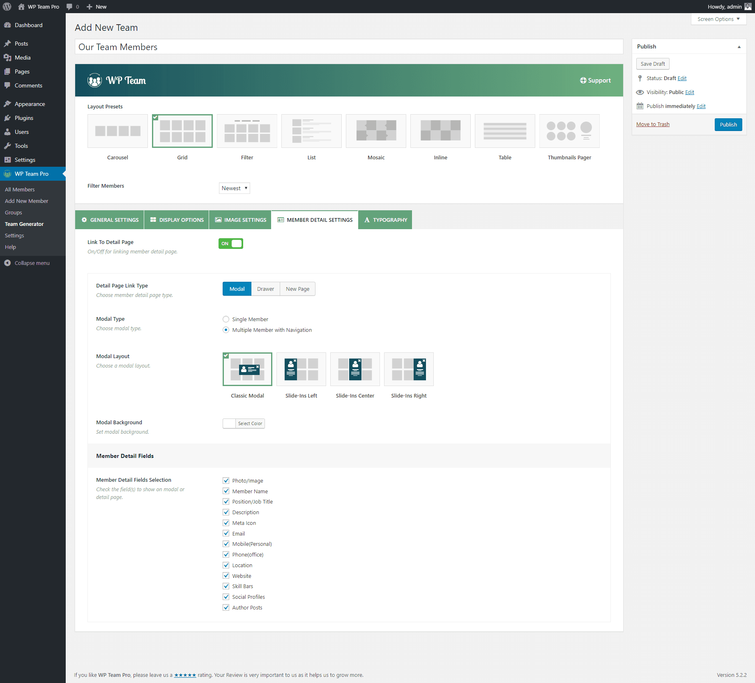
Task: Select Drawer detail page link type
Action: point(265,289)
